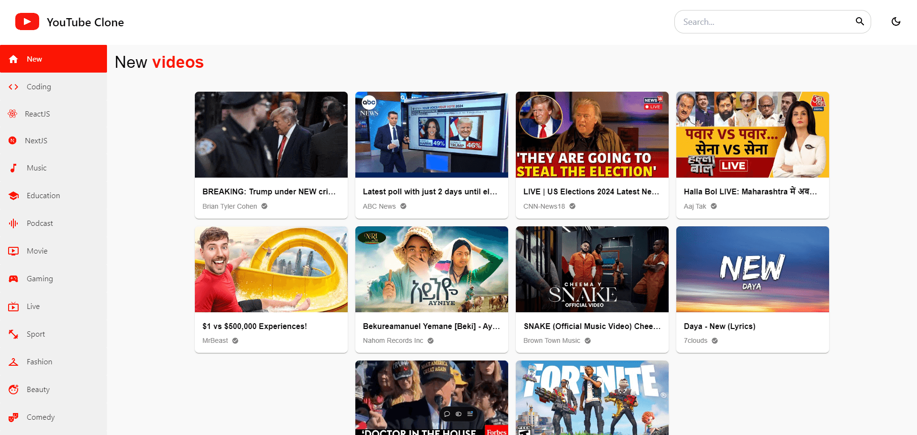This screenshot has width=917, height=435.
Task: Click the Movie play-screen icon
Action: (13, 251)
